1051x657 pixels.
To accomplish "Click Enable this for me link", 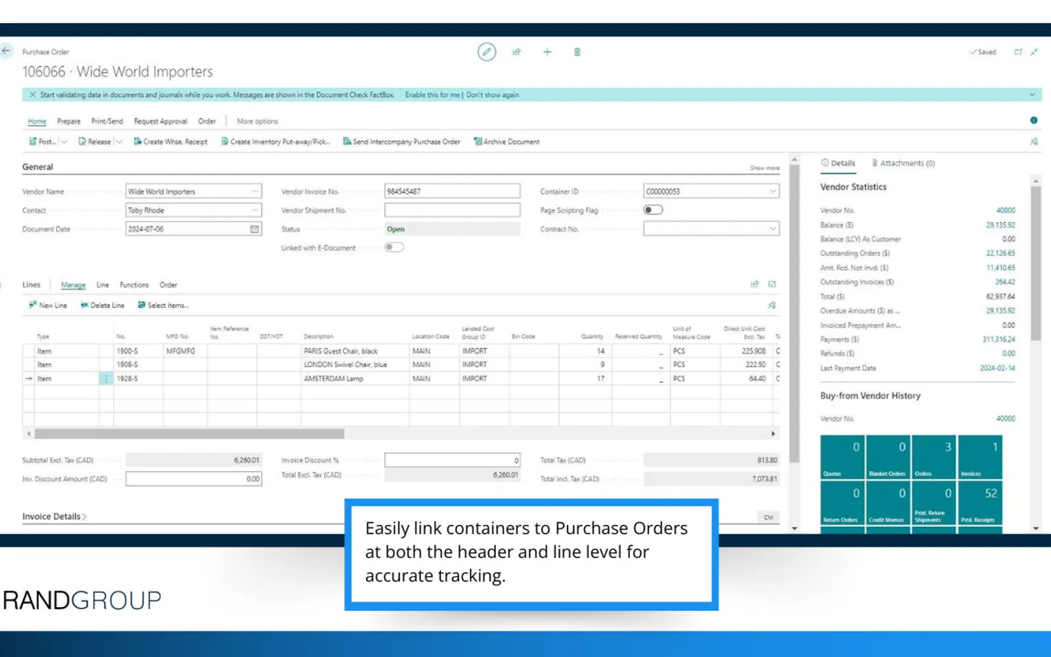I will pyautogui.click(x=432, y=95).
